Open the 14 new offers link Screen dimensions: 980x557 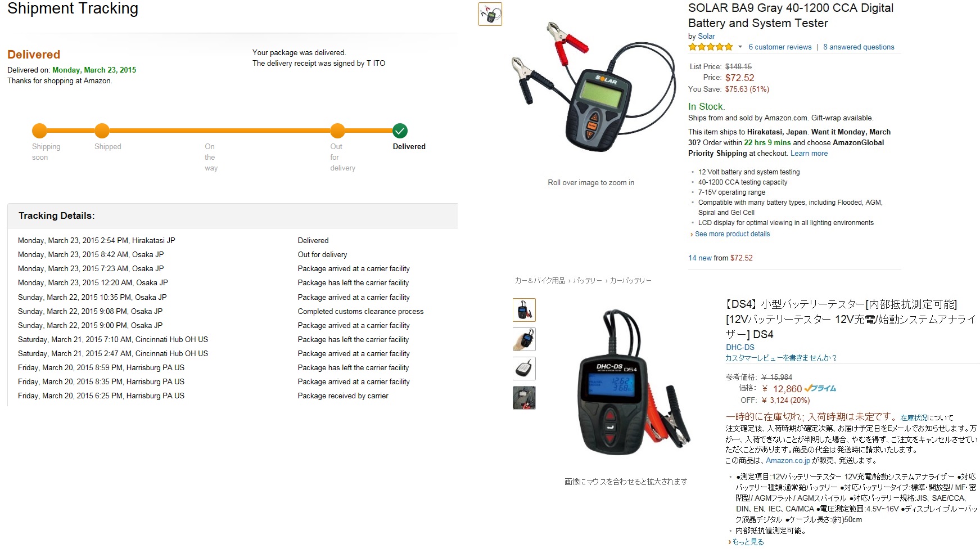point(700,258)
